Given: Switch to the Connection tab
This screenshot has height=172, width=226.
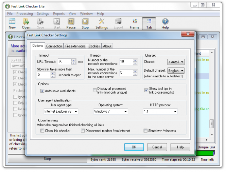Looking at the screenshot, I should [x=54, y=46].
